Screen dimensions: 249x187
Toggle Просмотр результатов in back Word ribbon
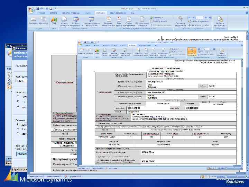pos(181,21)
